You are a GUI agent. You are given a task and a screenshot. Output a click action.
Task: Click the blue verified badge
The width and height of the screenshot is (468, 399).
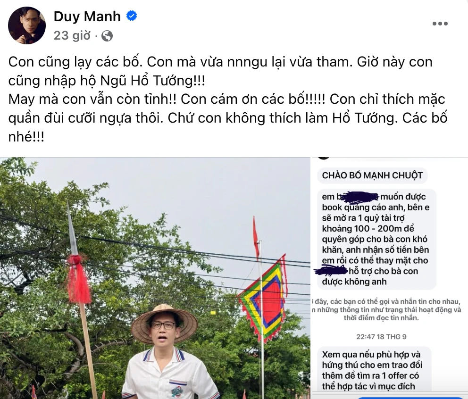coord(132,16)
